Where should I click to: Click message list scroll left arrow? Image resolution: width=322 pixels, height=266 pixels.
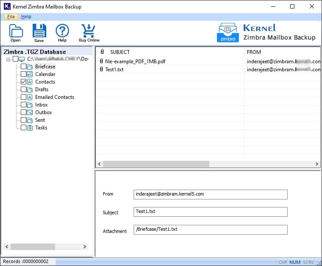pos(100,164)
